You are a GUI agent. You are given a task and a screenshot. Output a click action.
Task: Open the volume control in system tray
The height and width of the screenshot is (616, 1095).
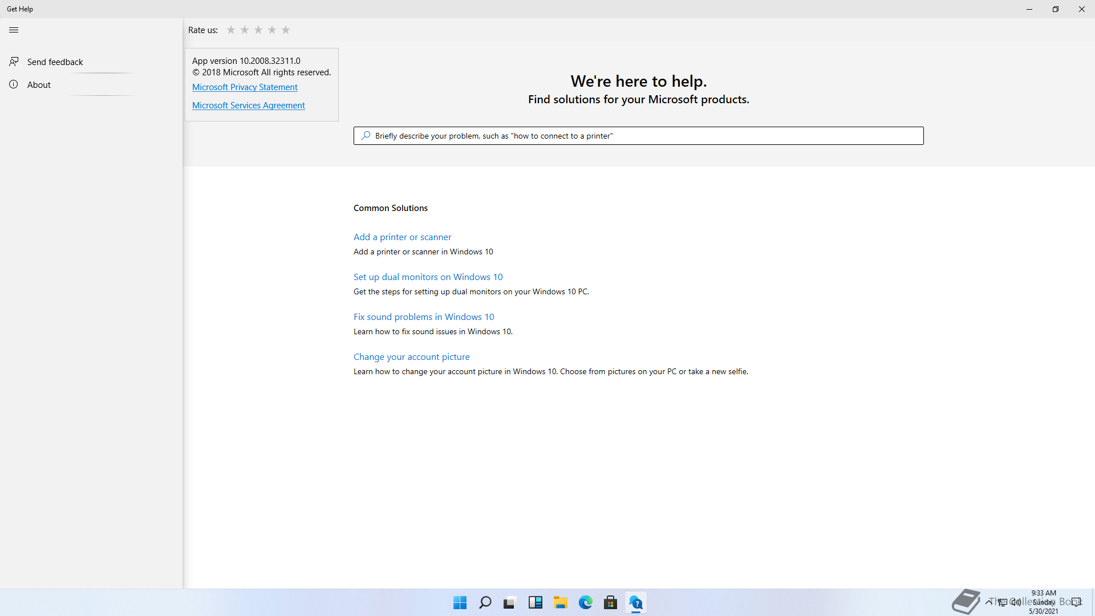pyautogui.click(x=1016, y=602)
